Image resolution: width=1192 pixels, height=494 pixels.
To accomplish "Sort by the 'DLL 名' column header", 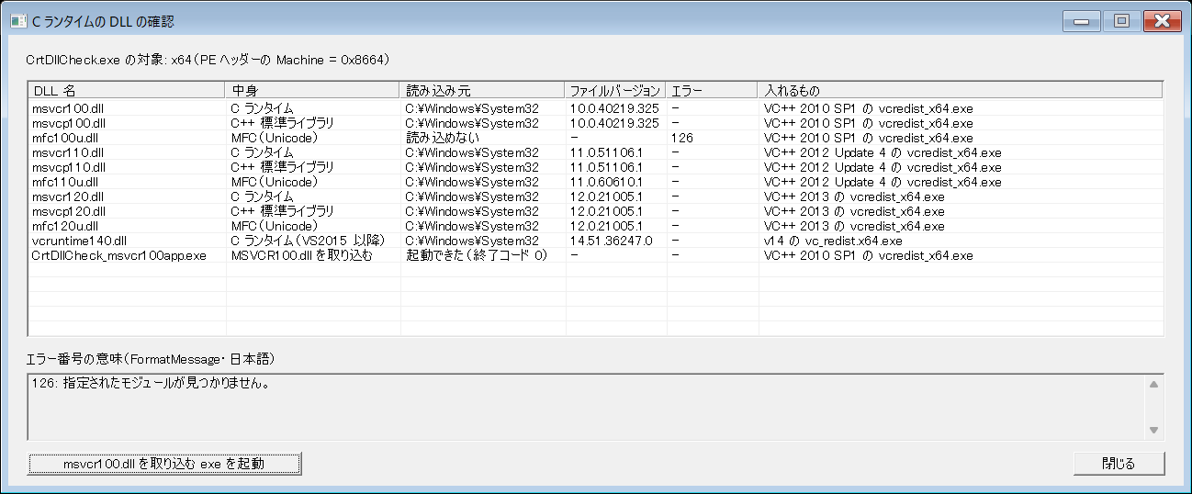I will click(127, 90).
